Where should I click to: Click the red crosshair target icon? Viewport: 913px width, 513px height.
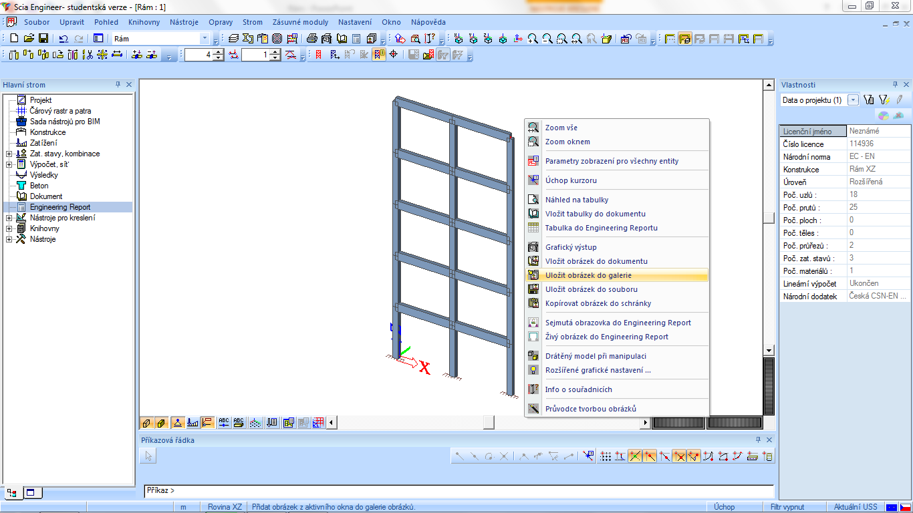tap(393, 55)
